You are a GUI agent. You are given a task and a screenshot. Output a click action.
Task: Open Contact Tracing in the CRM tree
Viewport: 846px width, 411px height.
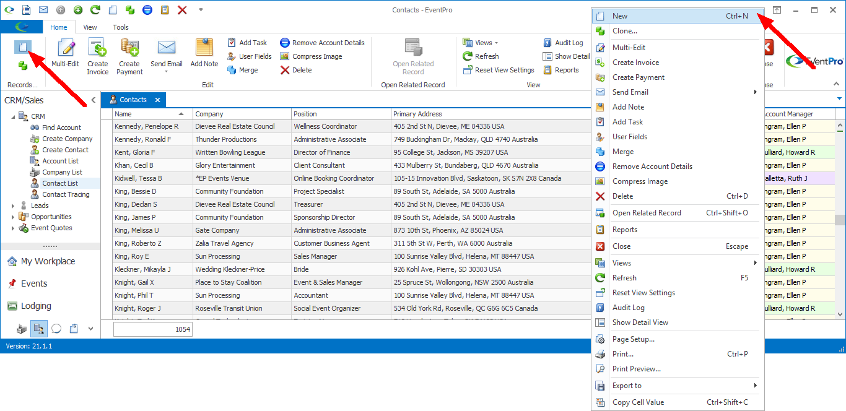[x=65, y=194]
